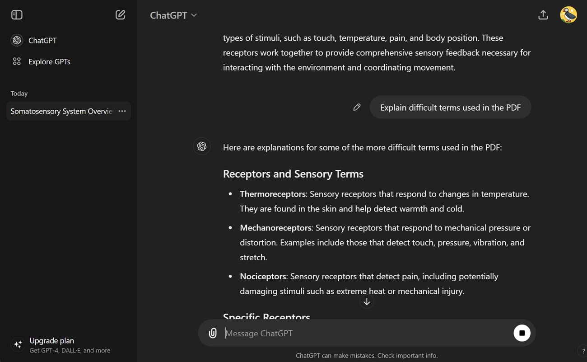Click the bold term 'Thermoreceptors'

pos(273,194)
